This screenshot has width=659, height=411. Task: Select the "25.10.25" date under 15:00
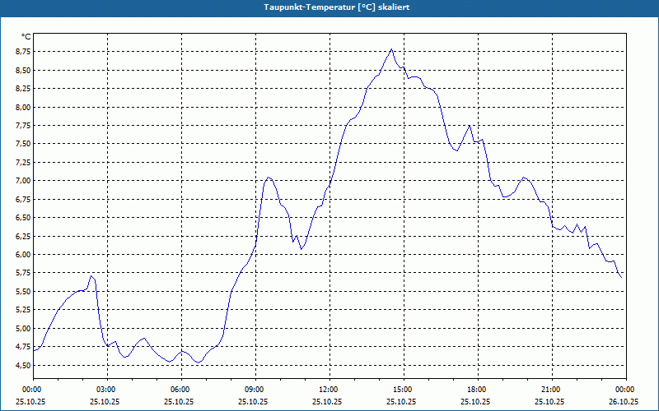click(401, 401)
